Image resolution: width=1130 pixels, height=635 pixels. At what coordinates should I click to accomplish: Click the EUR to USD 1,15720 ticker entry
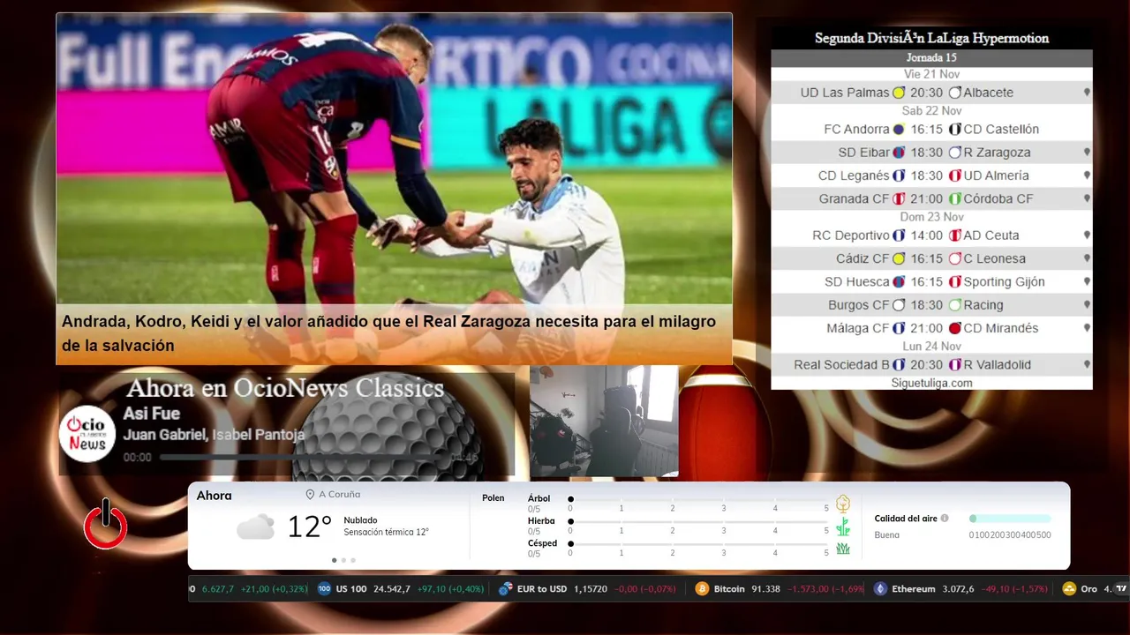click(x=588, y=588)
